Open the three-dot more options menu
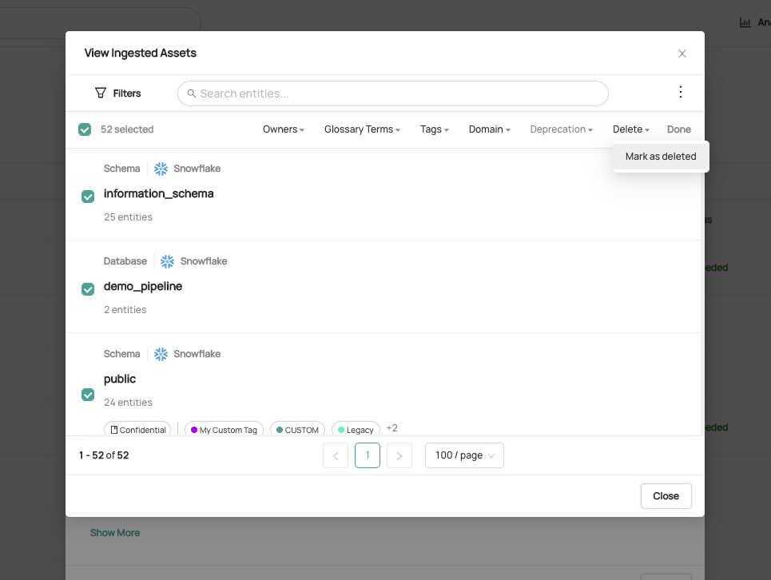This screenshot has width=771, height=580. [x=681, y=93]
